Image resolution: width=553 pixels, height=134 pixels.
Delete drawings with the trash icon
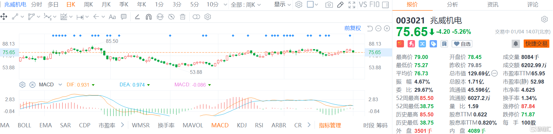point(183,17)
